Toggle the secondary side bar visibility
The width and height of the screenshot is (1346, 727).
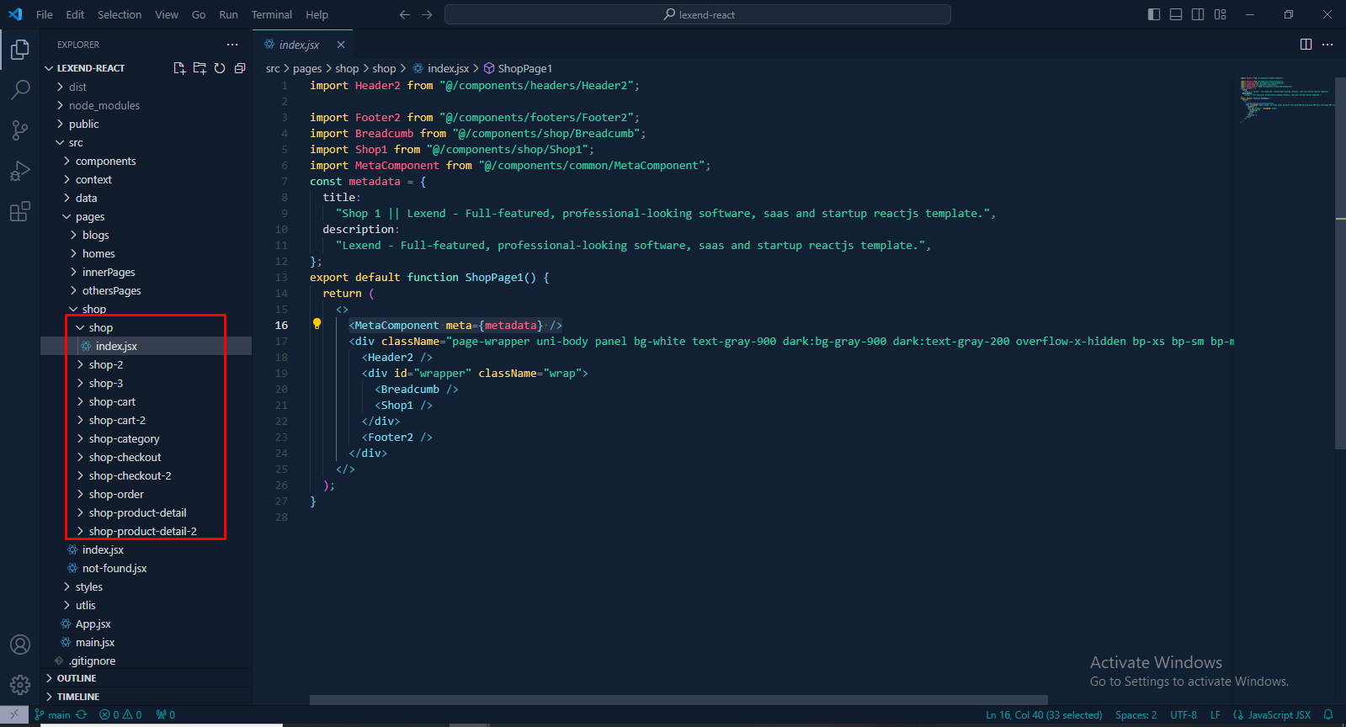tap(1198, 14)
